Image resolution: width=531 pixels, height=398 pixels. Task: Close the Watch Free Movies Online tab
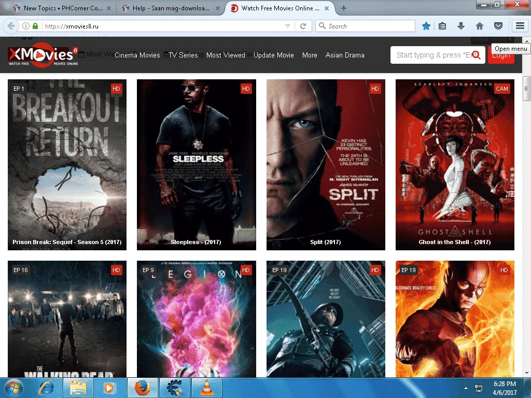[327, 8]
